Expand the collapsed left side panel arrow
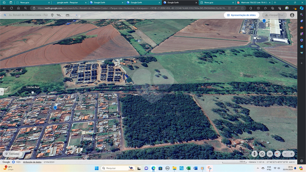Viewport: 306px width, 172px height. coord(2,91)
